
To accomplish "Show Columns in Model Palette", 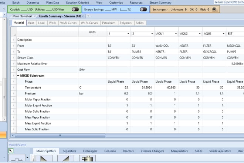I will pyautogui.click(x=110, y=151).
